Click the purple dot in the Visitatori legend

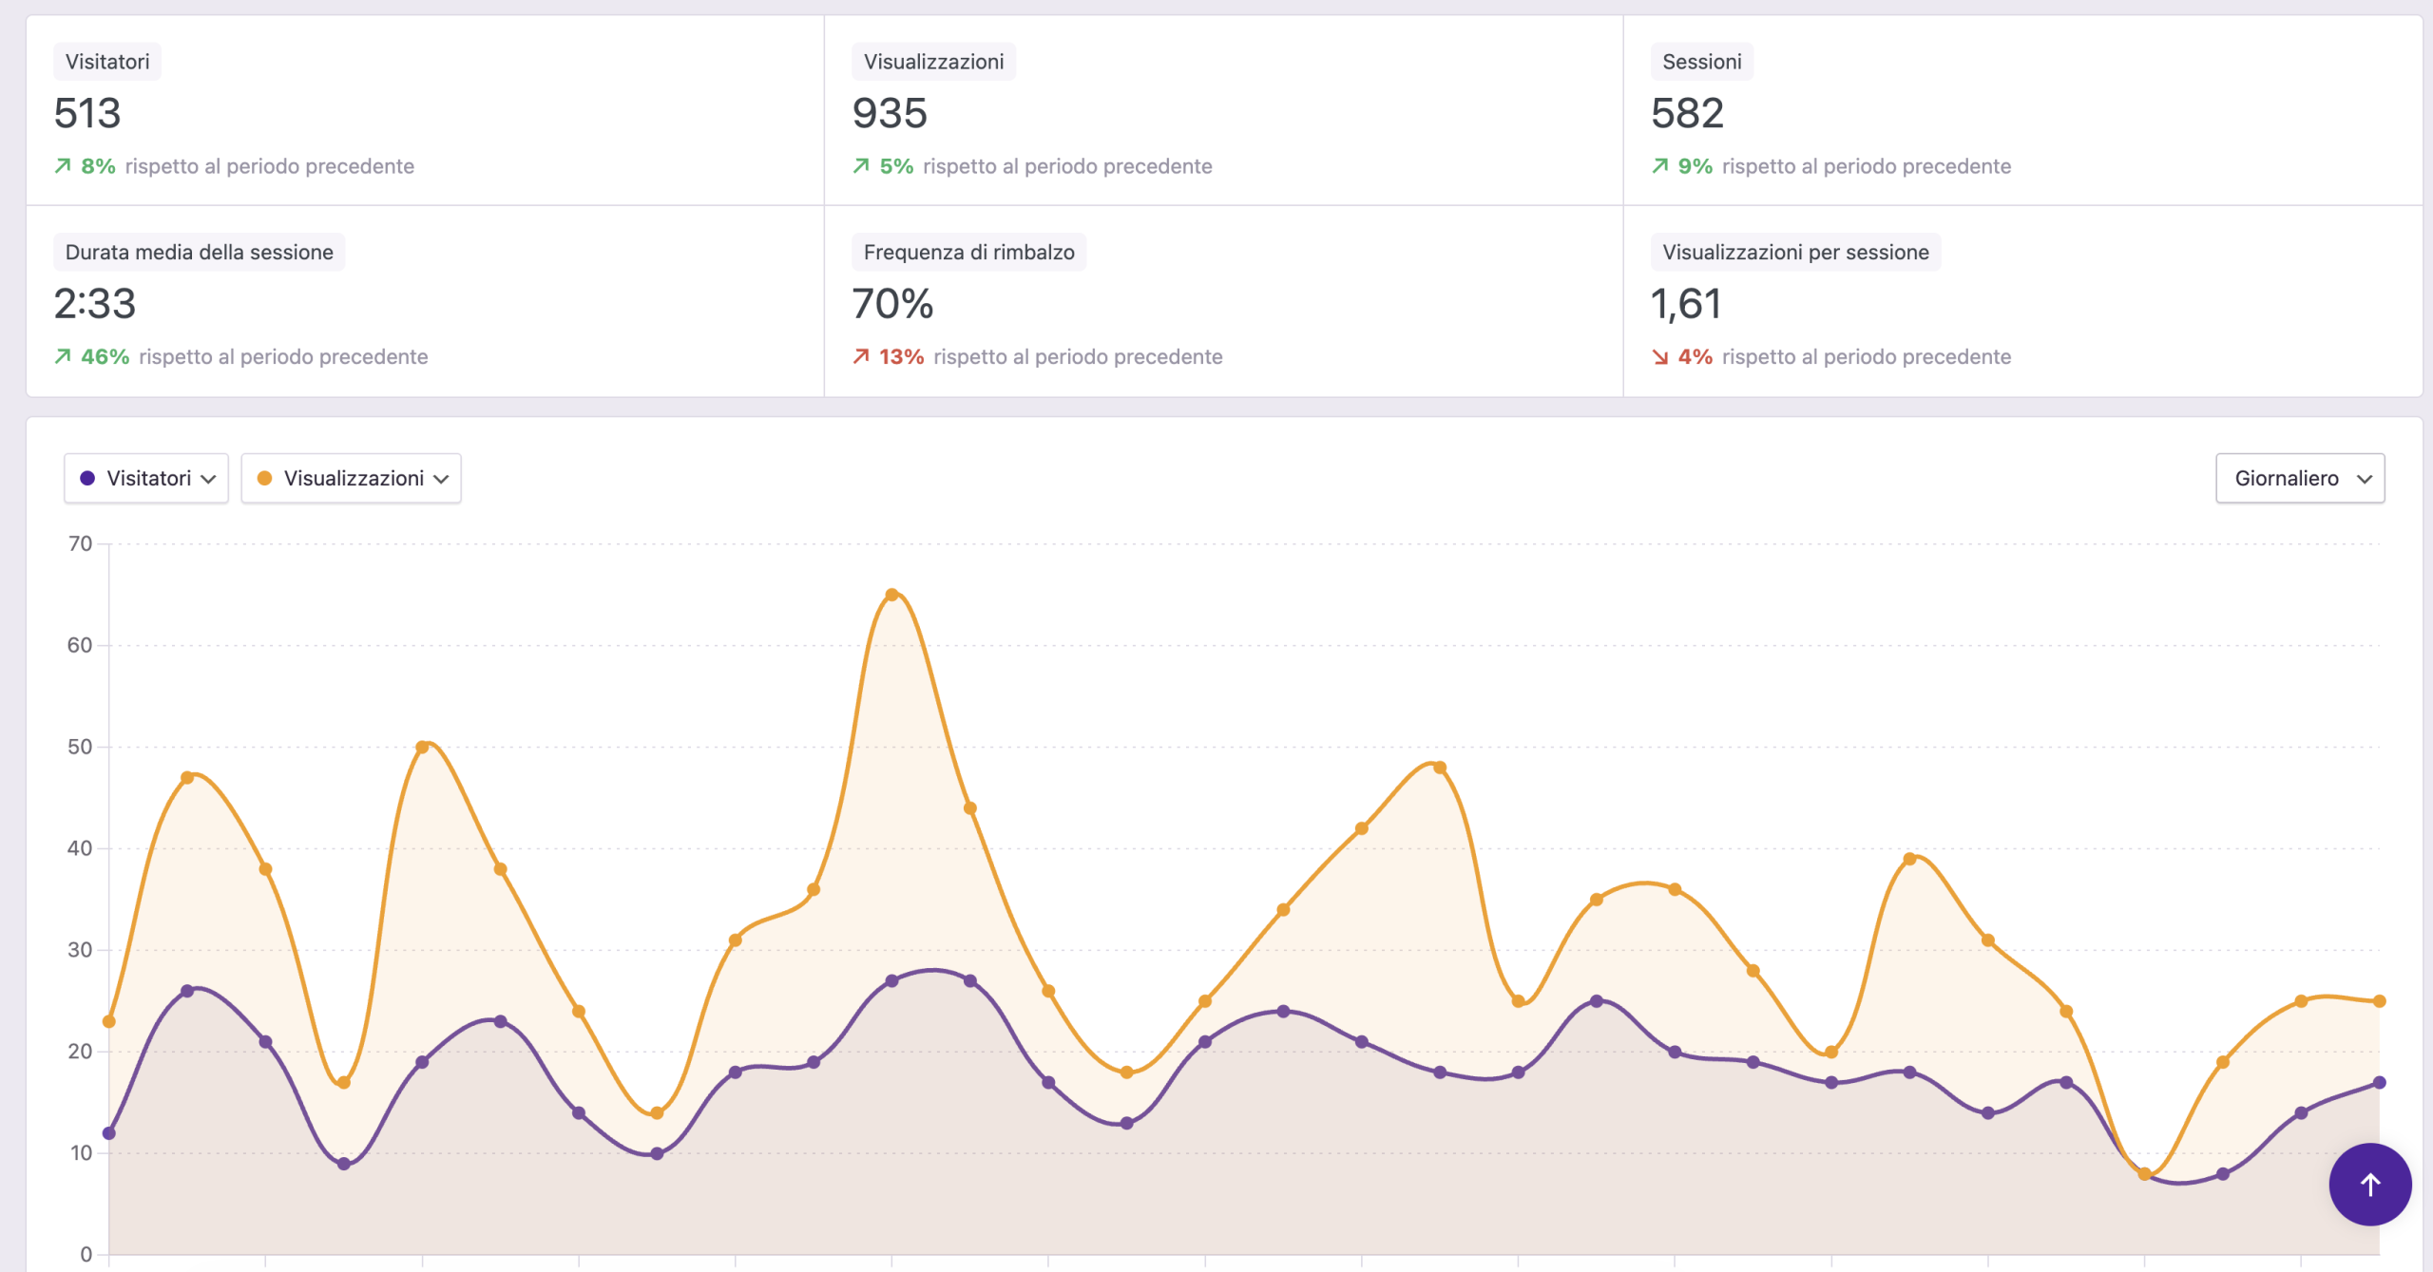(89, 479)
